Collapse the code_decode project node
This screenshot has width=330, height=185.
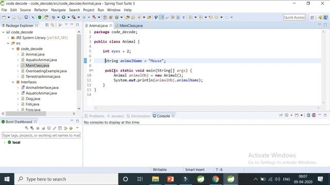tap(3, 32)
